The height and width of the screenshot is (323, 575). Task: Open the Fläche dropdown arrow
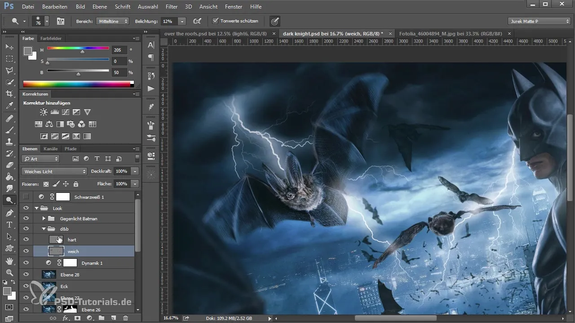pos(135,184)
